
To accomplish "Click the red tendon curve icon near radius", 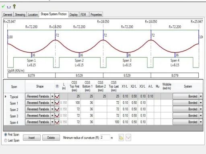I will click(128, 138).
